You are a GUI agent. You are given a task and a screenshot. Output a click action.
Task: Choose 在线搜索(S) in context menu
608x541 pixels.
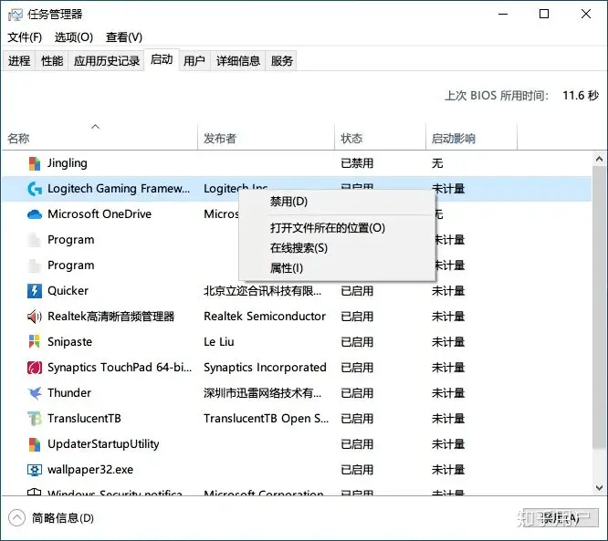tap(337, 248)
